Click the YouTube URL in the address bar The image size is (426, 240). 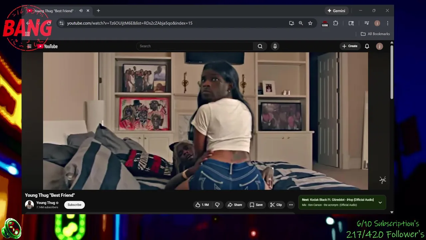[129, 23]
